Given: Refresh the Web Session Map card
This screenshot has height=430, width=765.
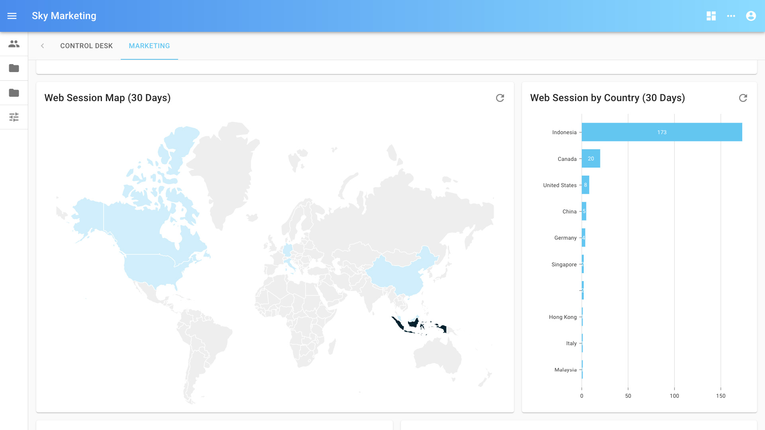Looking at the screenshot, I should (500, 98).
